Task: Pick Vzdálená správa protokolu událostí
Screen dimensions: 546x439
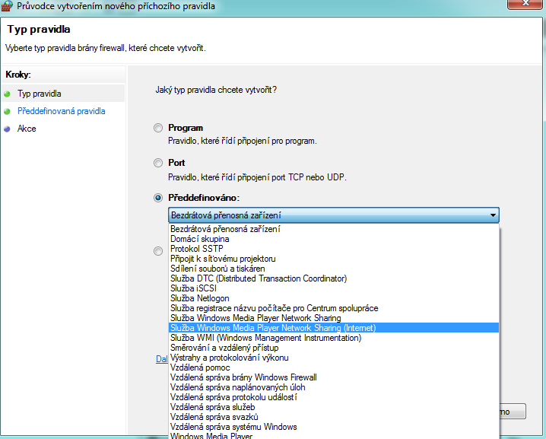Action: click(334, 397)
